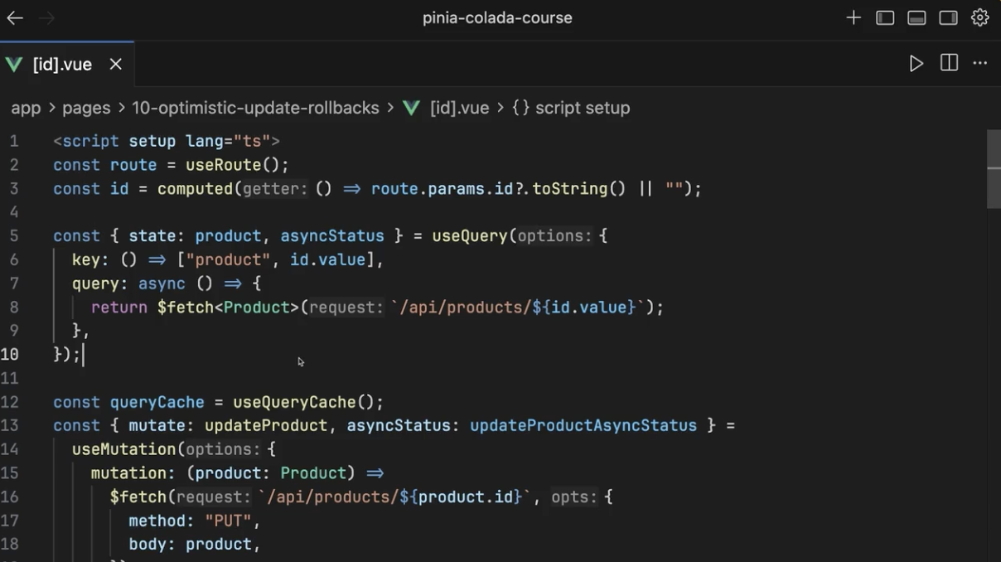Open the 10-optimistic-update-rollbacks breadcrumb
The width and height of the screenshot is (1001, 562).
click(x=255, y=108)
